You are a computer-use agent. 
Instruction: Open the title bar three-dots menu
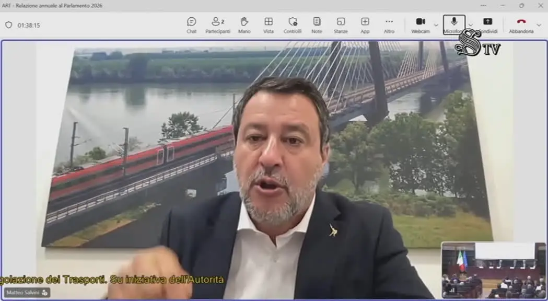(483, 6)
